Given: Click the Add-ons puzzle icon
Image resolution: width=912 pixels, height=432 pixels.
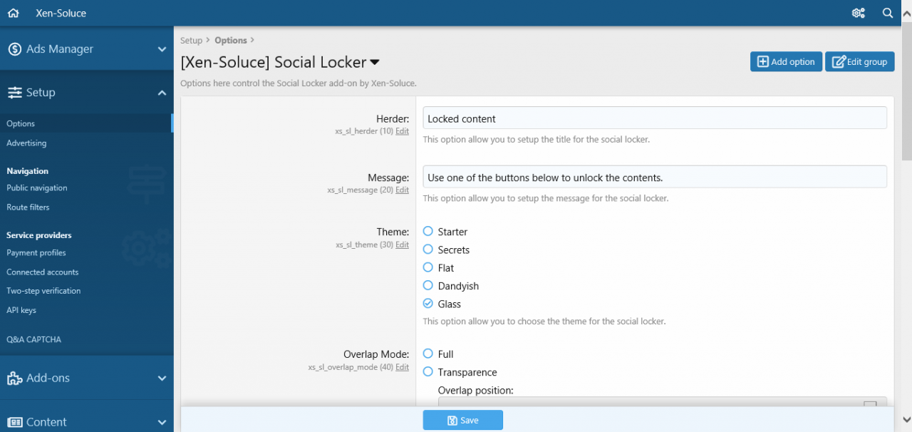Looking at the screenshot, I should point(15,379).
